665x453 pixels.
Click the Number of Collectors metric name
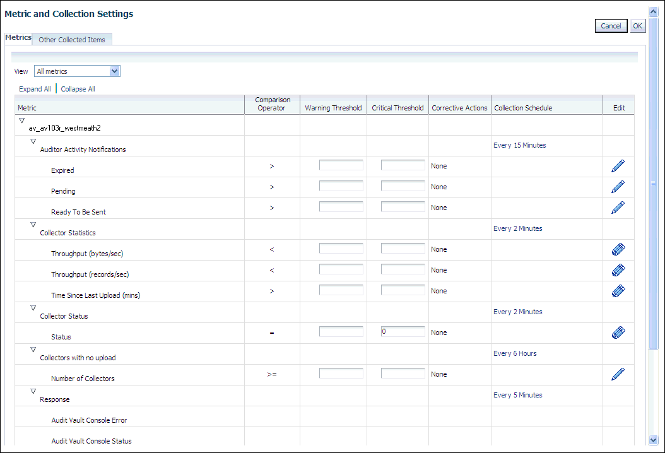pos(83,379)
